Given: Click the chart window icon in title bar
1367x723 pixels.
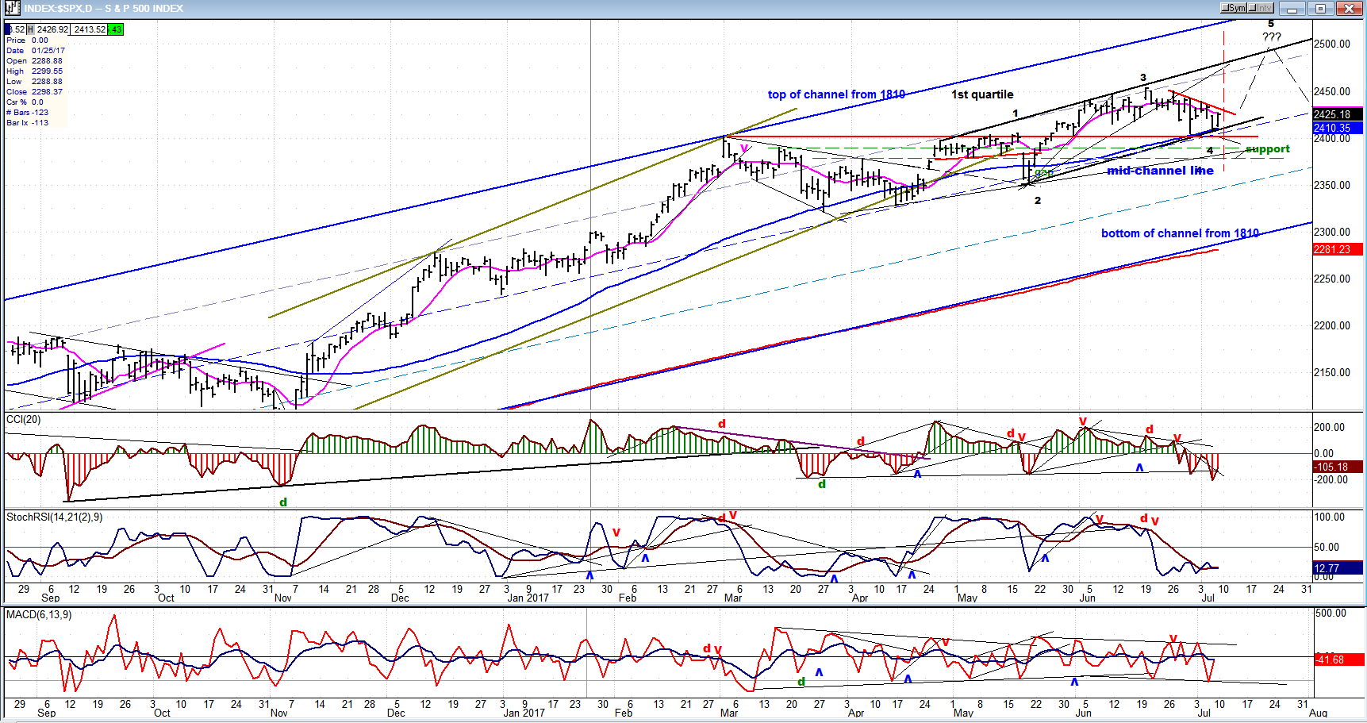Looking at the screenshot, I should [11, 9].
